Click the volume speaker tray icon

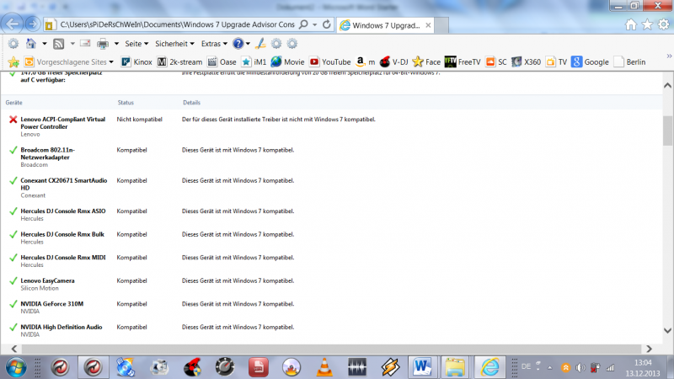[580, 367]
